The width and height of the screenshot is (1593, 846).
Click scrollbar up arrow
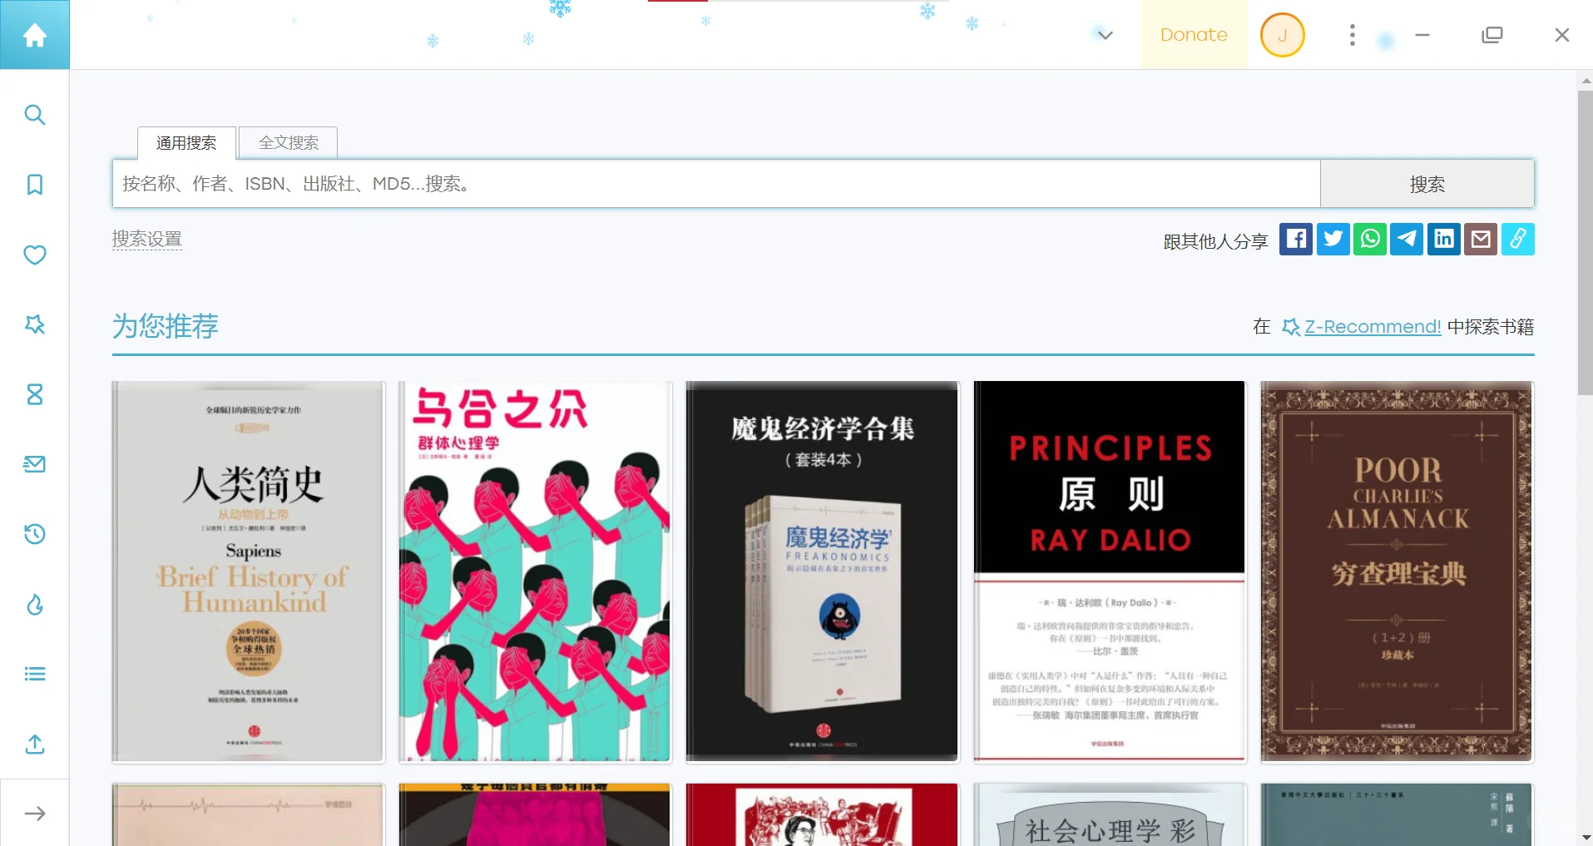(1586, 81)
